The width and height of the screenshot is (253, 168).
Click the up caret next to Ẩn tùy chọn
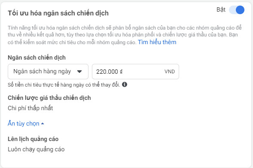click(43, 123)
